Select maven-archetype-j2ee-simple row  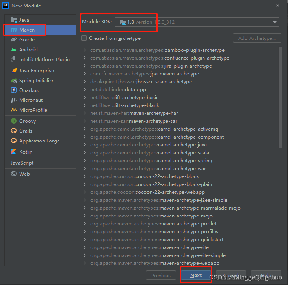tap(179, 200)
